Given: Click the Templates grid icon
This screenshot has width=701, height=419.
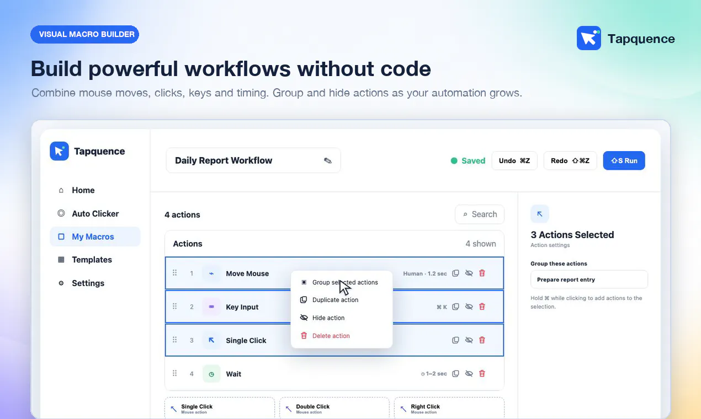Looking at the screenshot, I should [x=61, y=260].
